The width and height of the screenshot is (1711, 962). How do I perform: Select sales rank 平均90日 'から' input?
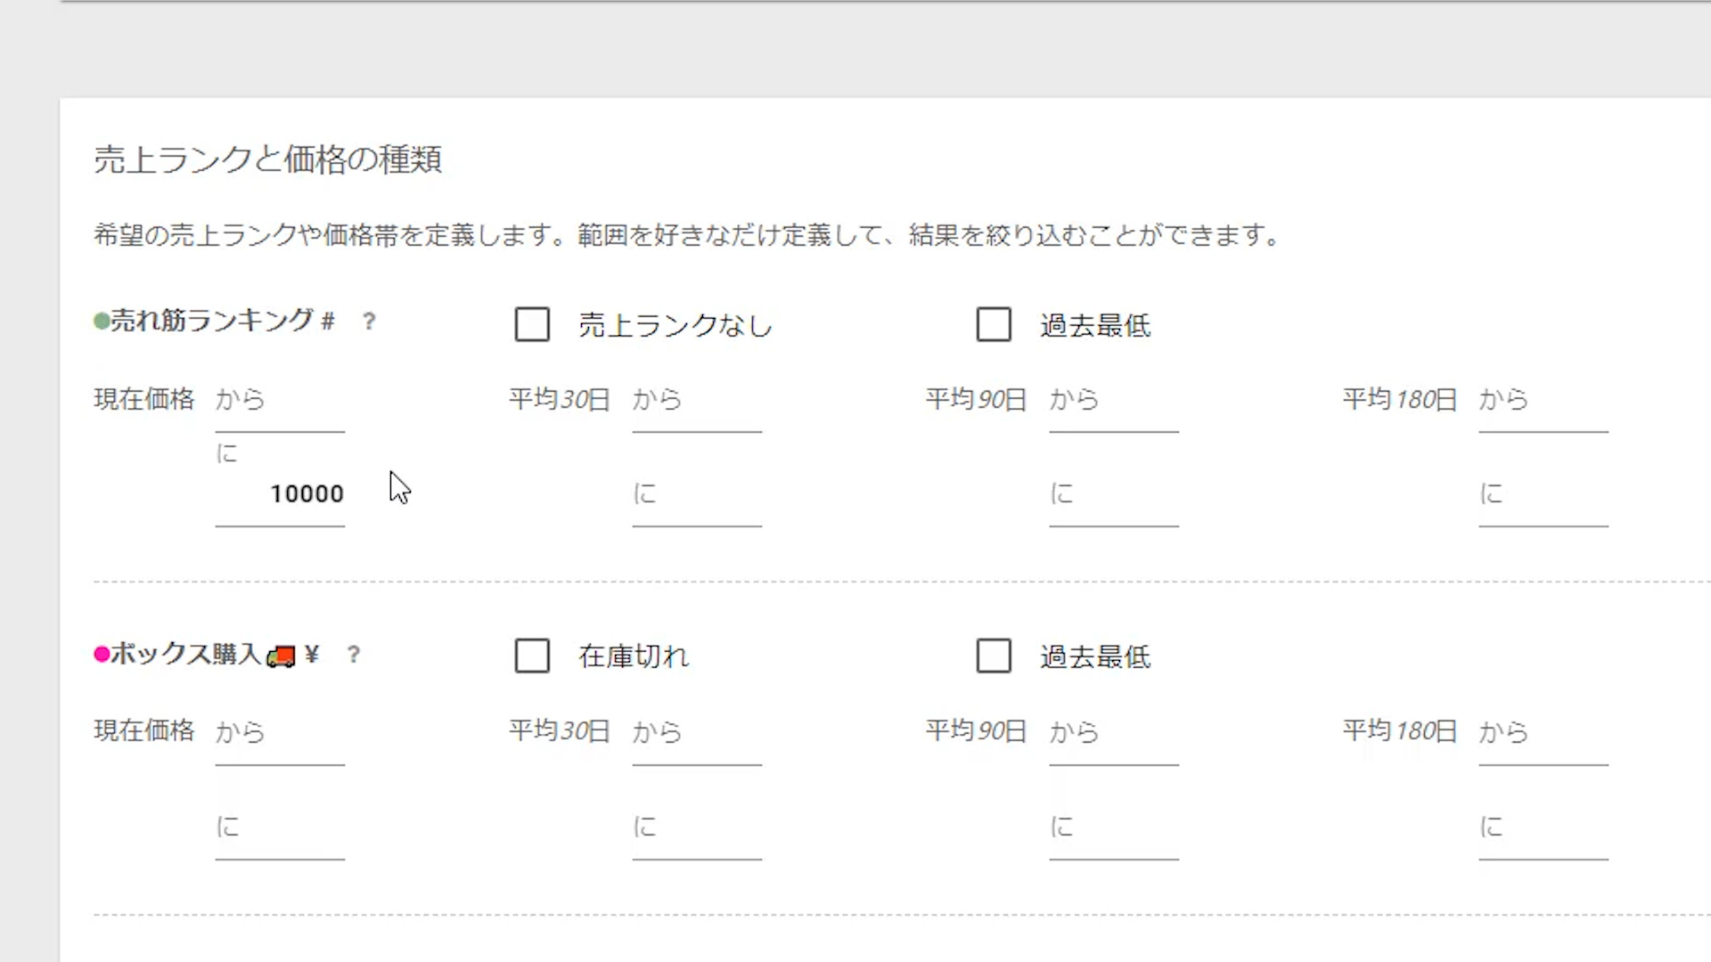pos(1114,401)
